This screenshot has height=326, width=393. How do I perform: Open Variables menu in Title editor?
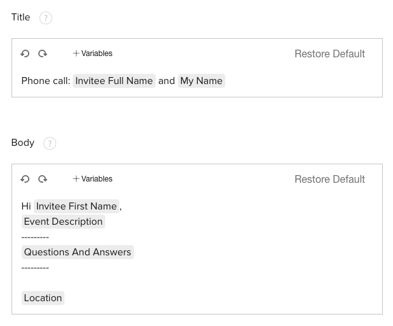point(93,53)
